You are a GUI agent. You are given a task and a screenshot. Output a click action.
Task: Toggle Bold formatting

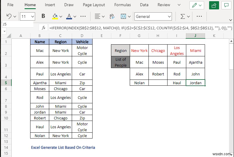coord(43,16)
